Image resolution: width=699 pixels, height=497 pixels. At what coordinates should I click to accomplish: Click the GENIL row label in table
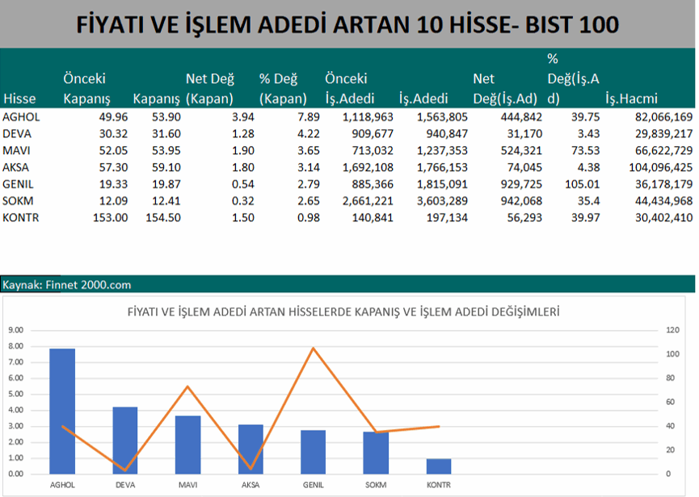18,184
